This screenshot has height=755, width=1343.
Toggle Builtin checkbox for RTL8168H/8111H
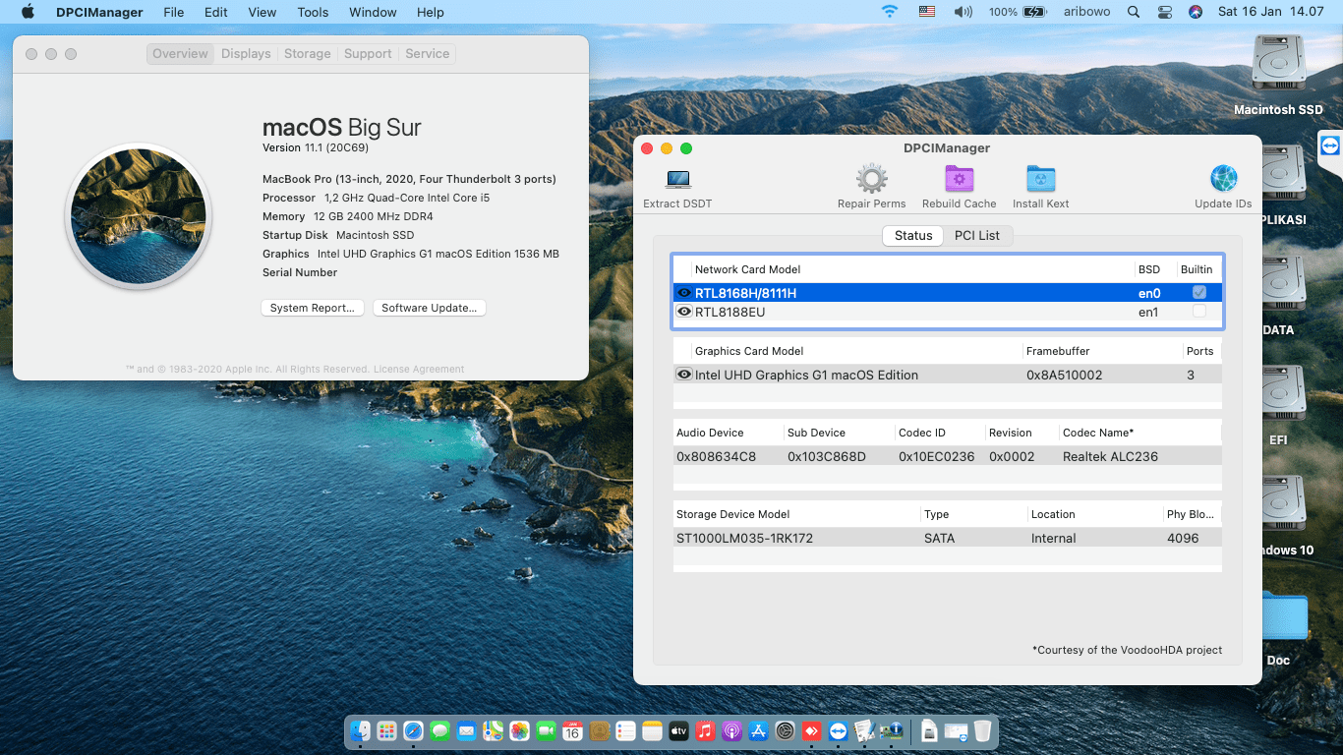[x=1199, y=292]
